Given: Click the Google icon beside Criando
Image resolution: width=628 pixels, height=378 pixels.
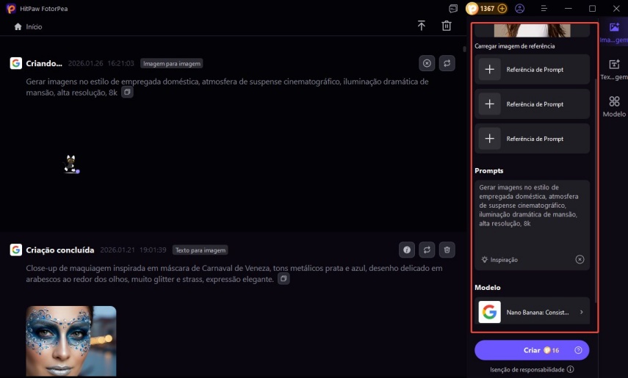Looking at the screenshot, I should (x=16, y=63).
